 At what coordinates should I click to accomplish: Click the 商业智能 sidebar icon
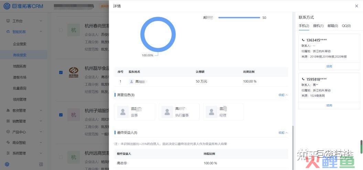pyautogui.click(x=8, y=143)
